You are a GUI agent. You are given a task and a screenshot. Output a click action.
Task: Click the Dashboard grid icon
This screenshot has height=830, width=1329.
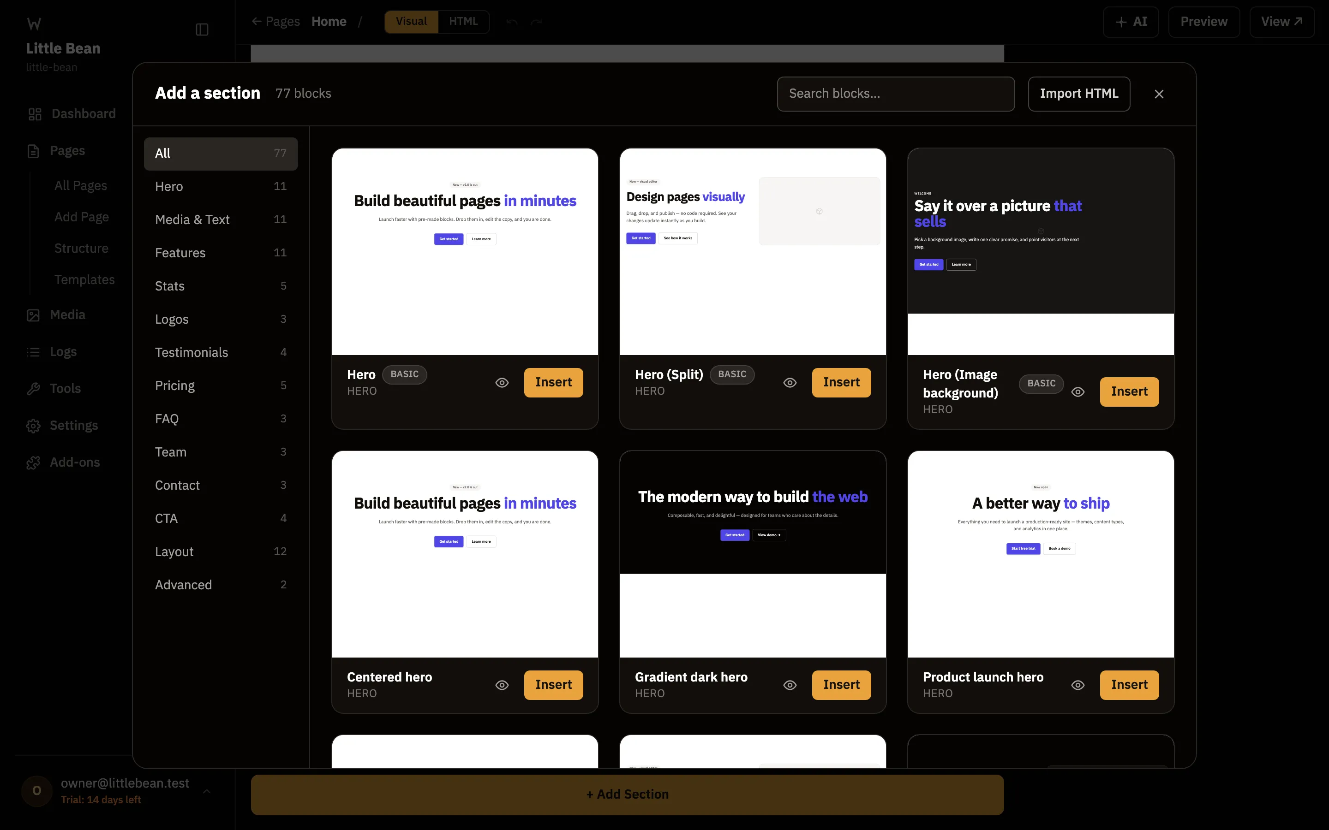coord(35,114)
